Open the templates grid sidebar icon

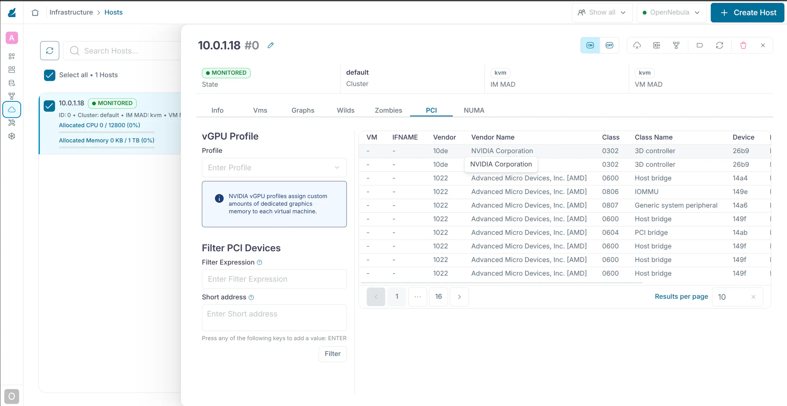[12, 70]
